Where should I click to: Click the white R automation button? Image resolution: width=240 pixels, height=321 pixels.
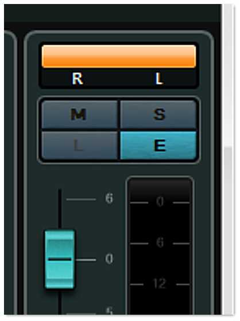(x=78, y=79)
